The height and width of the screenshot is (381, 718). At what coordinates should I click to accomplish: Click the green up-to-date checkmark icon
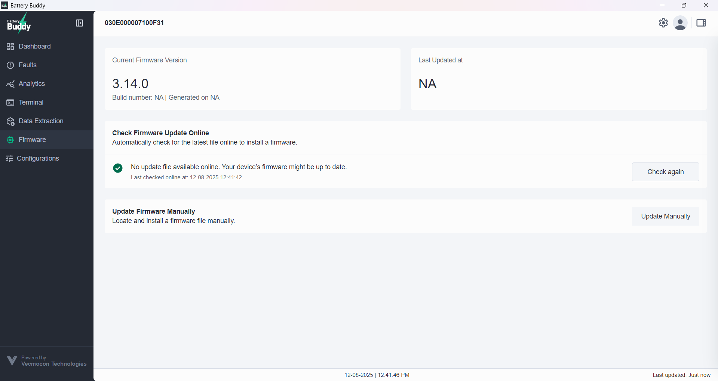click(118, 168)
